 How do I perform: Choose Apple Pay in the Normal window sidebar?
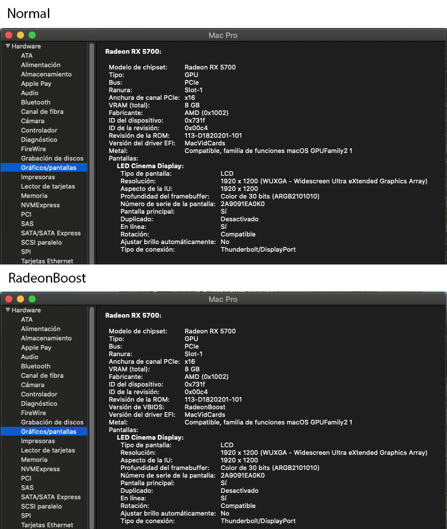tap(36, 83)
